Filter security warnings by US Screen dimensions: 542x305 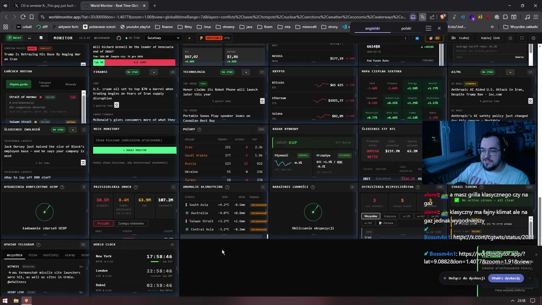click(x=406, y=216)
